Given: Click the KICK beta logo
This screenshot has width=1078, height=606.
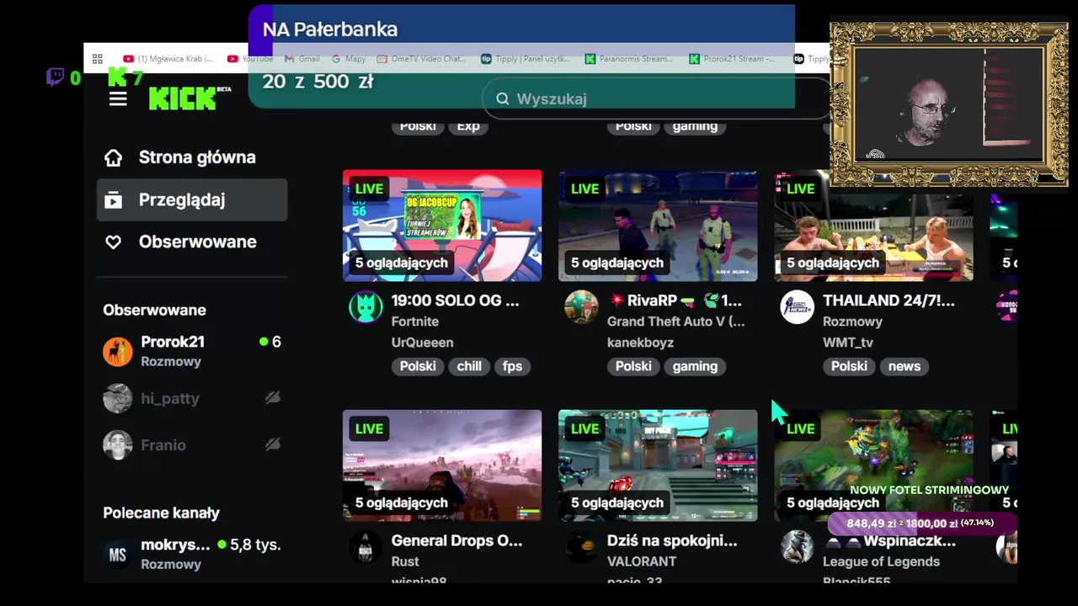Looking at the screenshot, I should (189, 98).
